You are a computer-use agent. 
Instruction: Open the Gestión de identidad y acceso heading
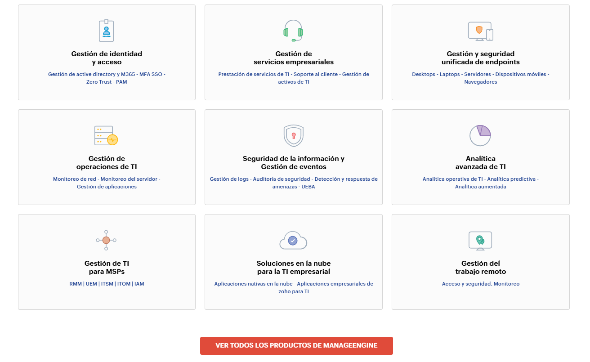(107, 58)
